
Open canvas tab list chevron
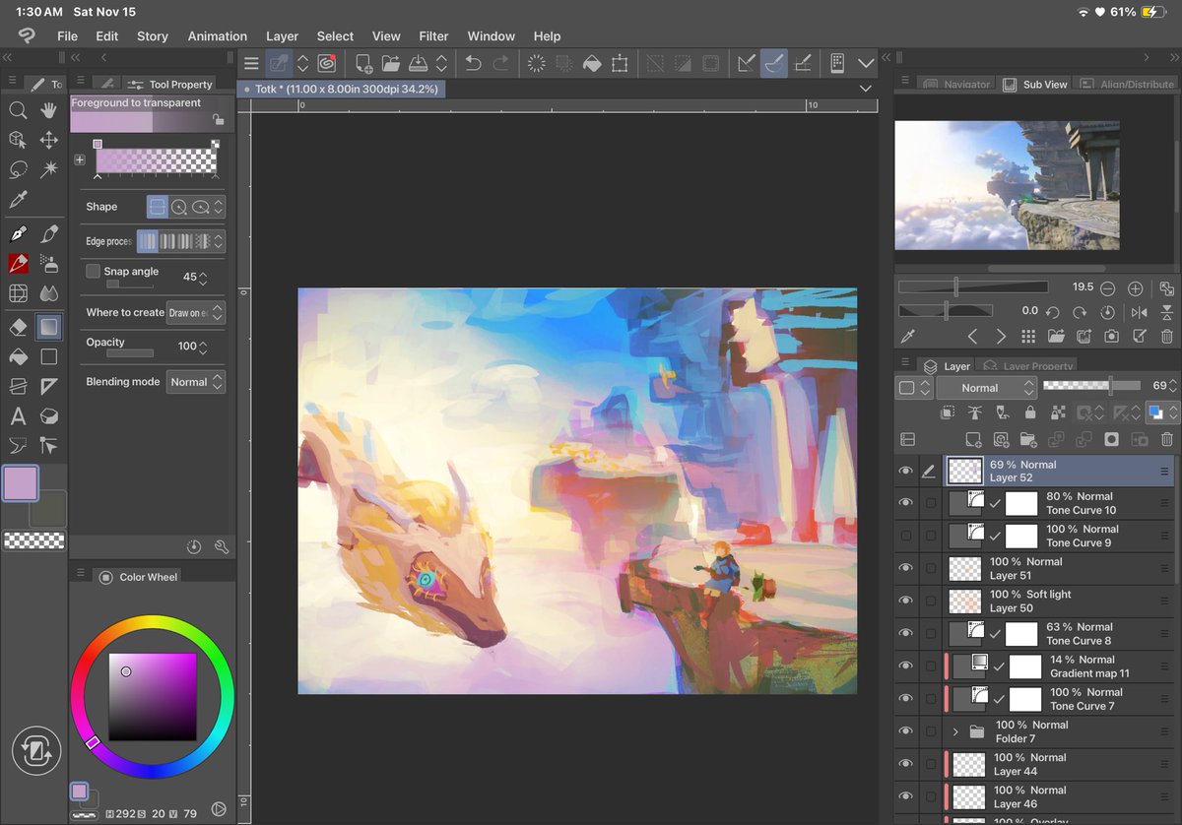point(866,89)
